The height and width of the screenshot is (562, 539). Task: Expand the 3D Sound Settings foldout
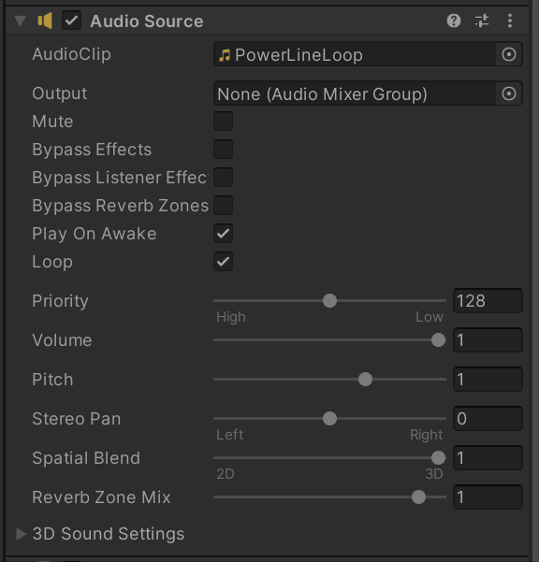click(x=22, y=534)
